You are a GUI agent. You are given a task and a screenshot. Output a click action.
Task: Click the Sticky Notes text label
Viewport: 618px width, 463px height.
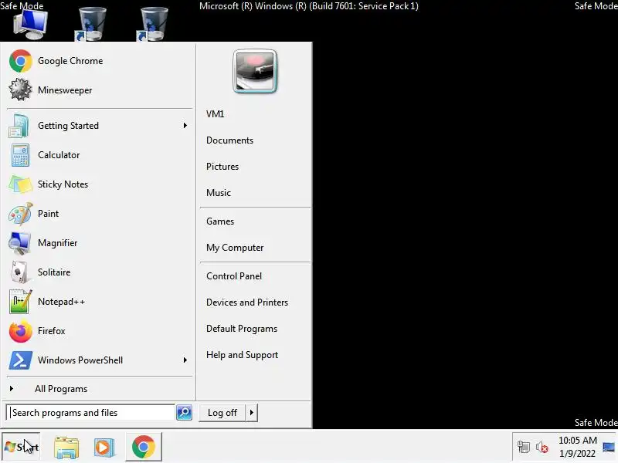click(63, 184)
